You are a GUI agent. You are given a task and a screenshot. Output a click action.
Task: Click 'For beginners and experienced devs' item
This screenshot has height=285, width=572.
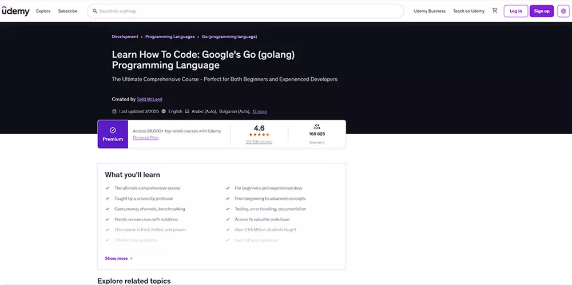(x=268, y=188)
